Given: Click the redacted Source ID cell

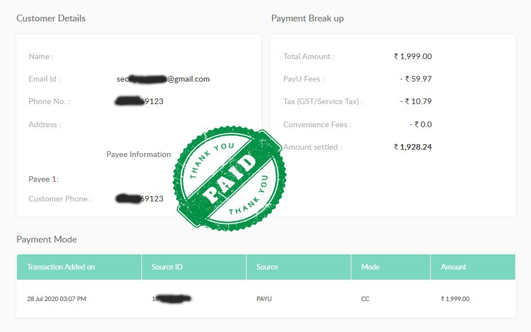Looking at the screenshot, I should point(171,299).
